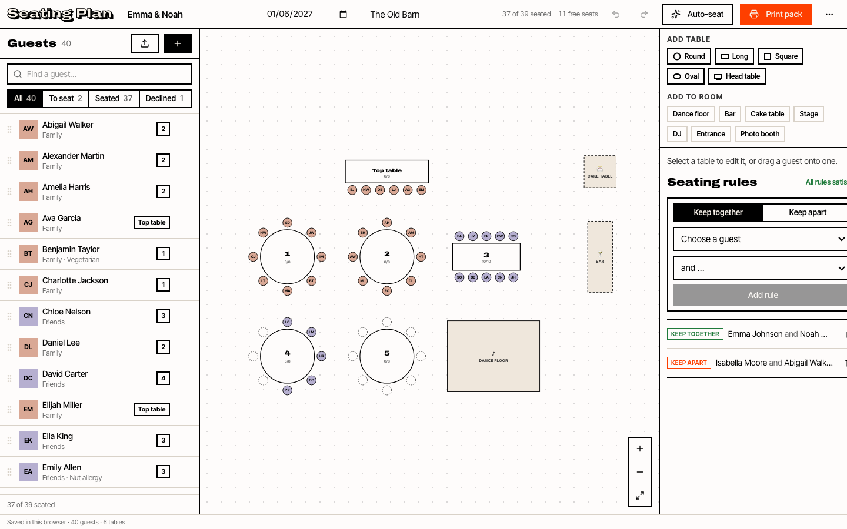Click the Seating Plan logo
The image size is (847, 529).
60,14
